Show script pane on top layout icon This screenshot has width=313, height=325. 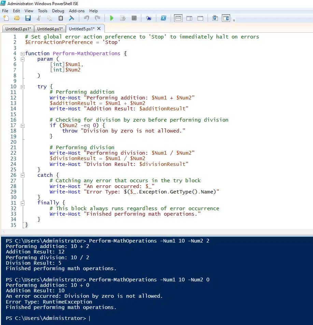click(178, 18)
